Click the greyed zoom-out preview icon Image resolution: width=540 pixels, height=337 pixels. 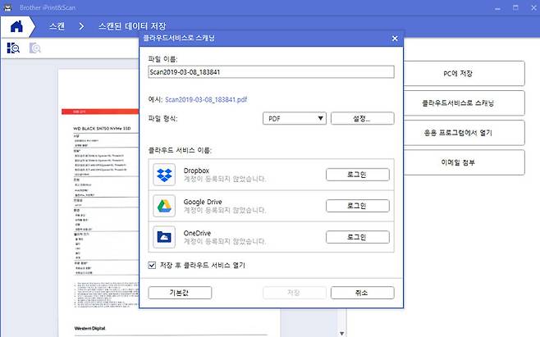[x=34, y=48]
